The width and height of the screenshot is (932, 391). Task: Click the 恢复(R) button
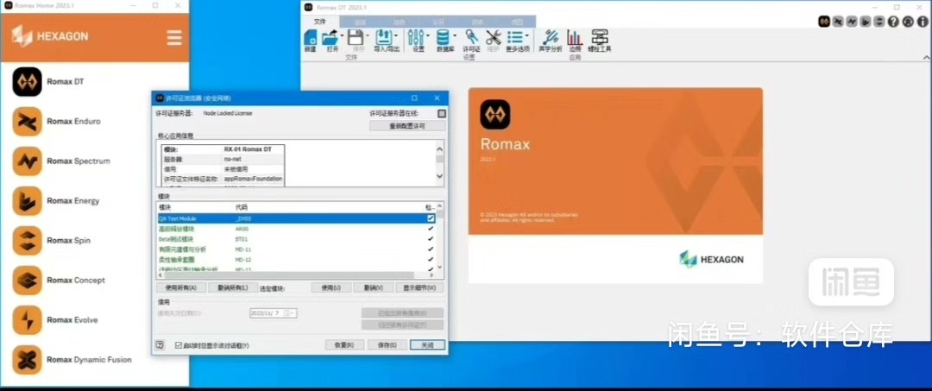click(344, 344)
